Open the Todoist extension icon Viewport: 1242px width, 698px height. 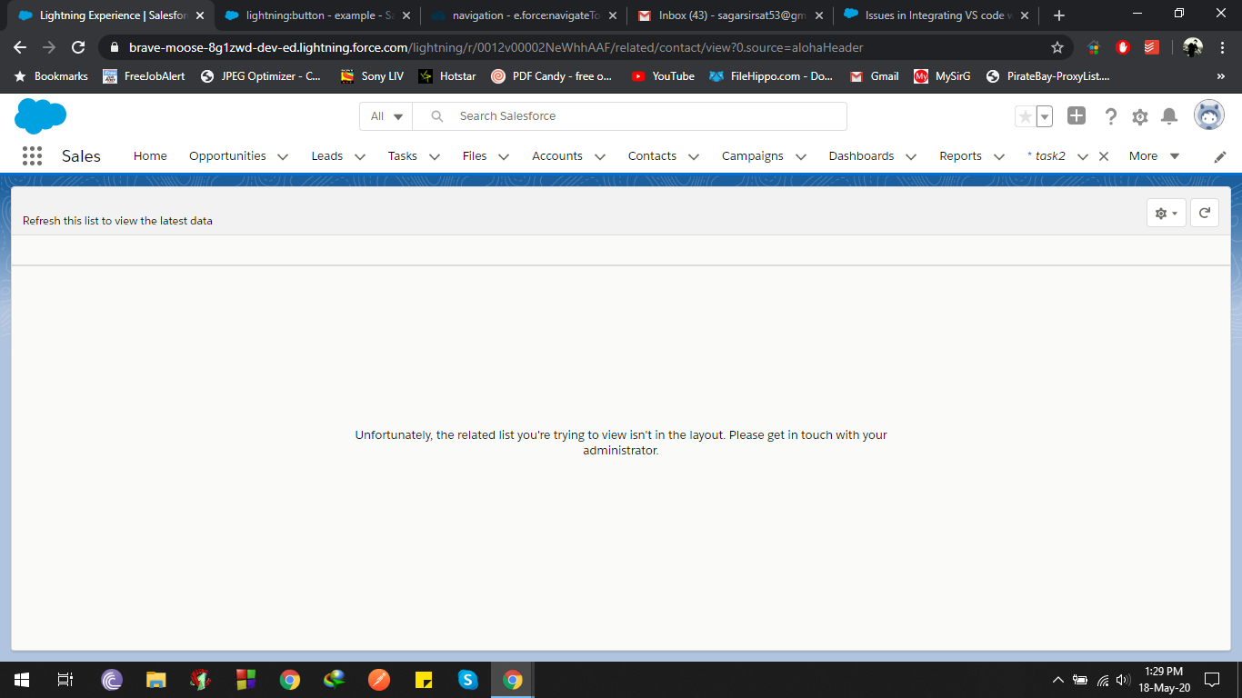click(1152, 47)
